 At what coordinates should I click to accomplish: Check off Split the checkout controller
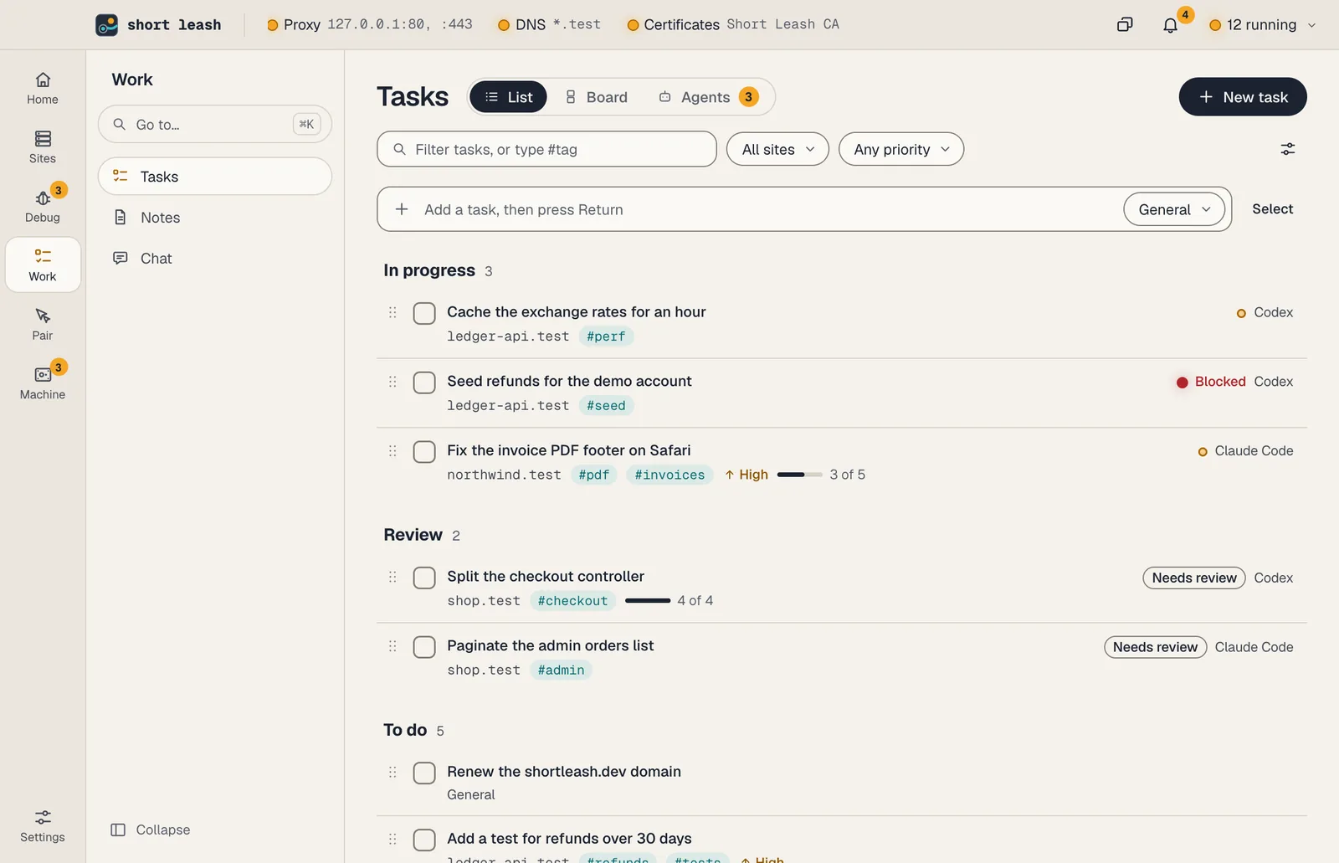(424, 578)
